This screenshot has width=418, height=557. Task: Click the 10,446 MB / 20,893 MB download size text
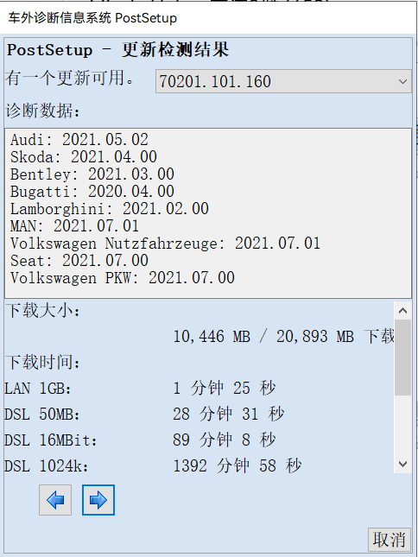[284, 336]
